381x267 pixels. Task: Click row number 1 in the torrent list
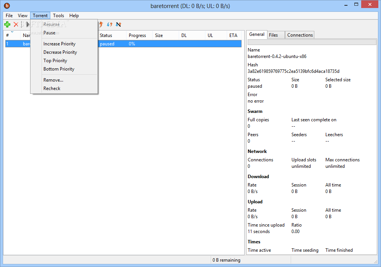(8, 44)
